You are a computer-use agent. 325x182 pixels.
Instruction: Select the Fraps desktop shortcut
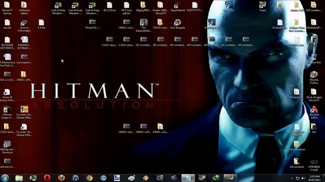[263, 7]
